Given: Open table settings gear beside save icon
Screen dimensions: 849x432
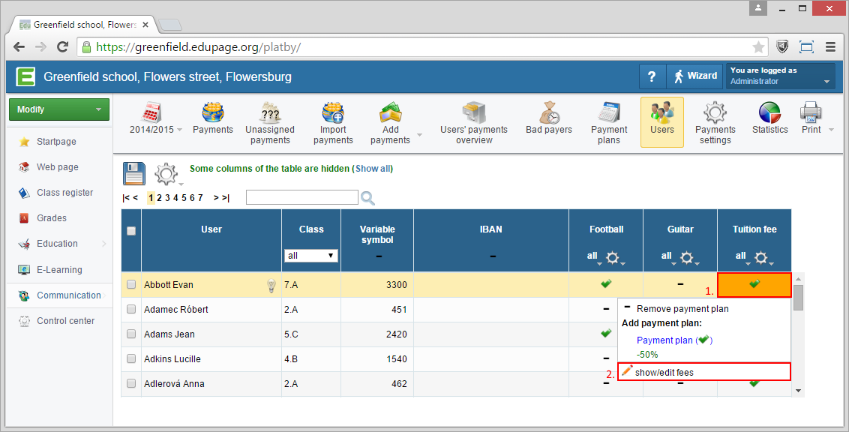Looking at the screenshot, I should click(166, 174).
